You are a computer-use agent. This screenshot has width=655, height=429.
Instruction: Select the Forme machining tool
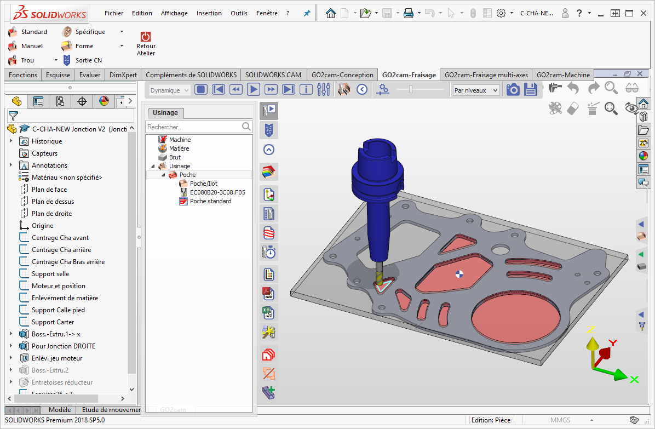(77, 46)
